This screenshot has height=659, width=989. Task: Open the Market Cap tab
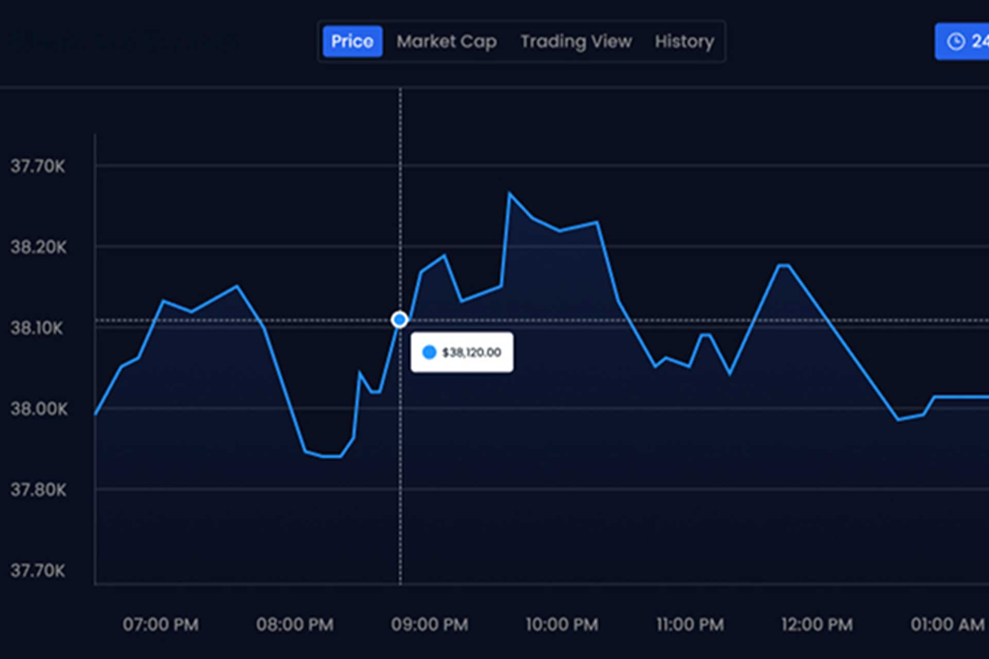(x=446, y=41)
